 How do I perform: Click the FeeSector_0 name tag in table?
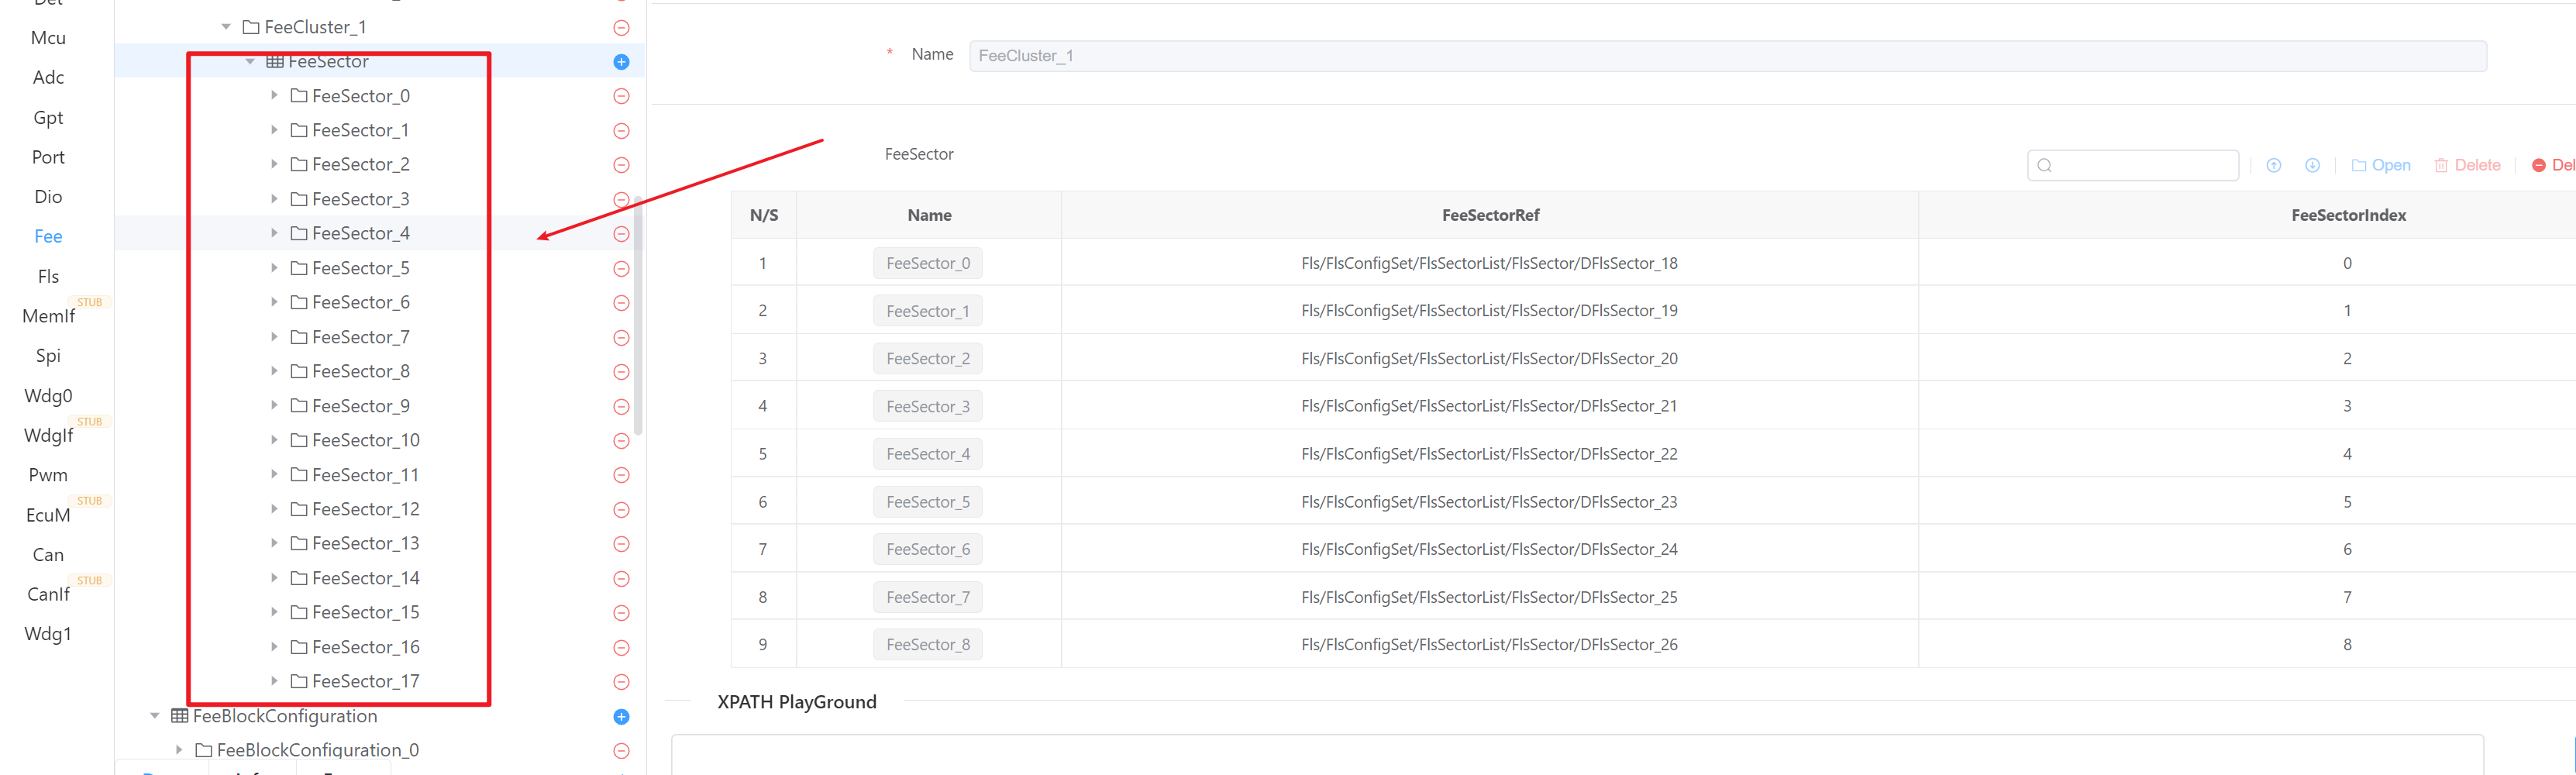tap(928, 263)
